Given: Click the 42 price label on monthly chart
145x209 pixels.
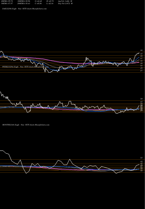Looking at the screenshot, I should [x=142, y=163].
